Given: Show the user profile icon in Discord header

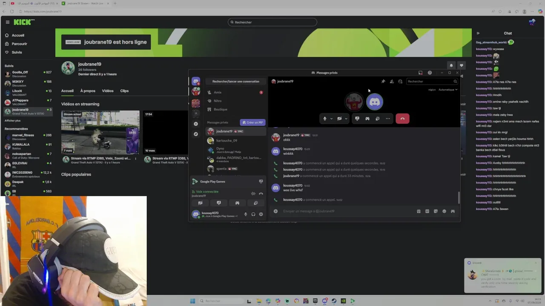Looking at the screenshot, I should click(x=400, y=81).
